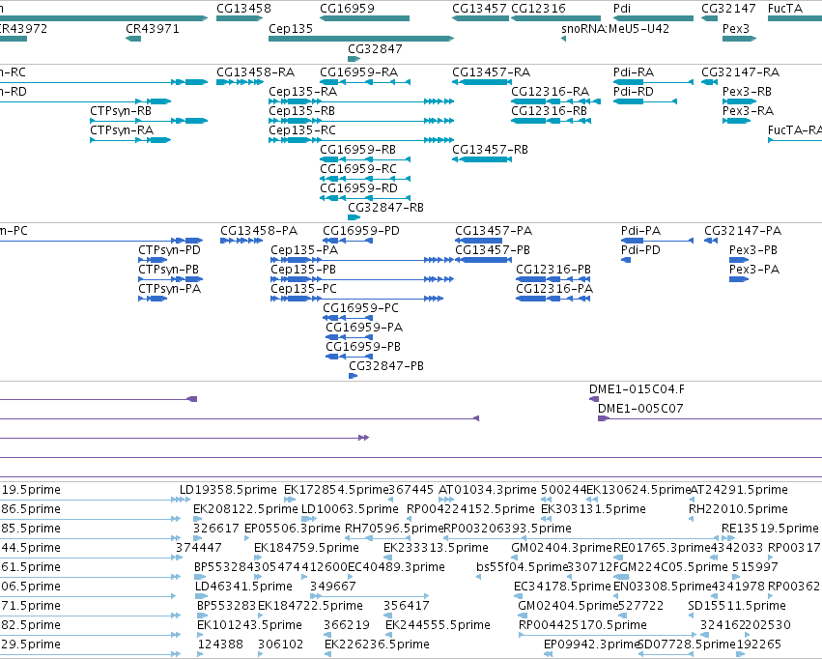Click the Cep135-PA protein label
Image resolution: width=822 pixels, height=659 pixels.
(x=304, y=250)
